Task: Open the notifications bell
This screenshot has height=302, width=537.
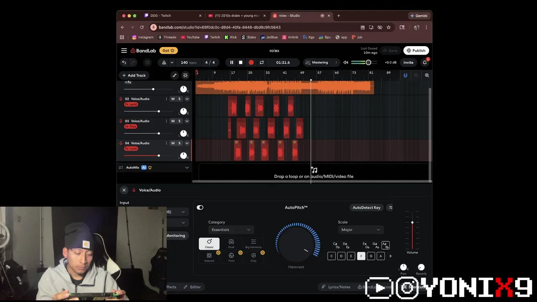Action: tap(425, 62)
